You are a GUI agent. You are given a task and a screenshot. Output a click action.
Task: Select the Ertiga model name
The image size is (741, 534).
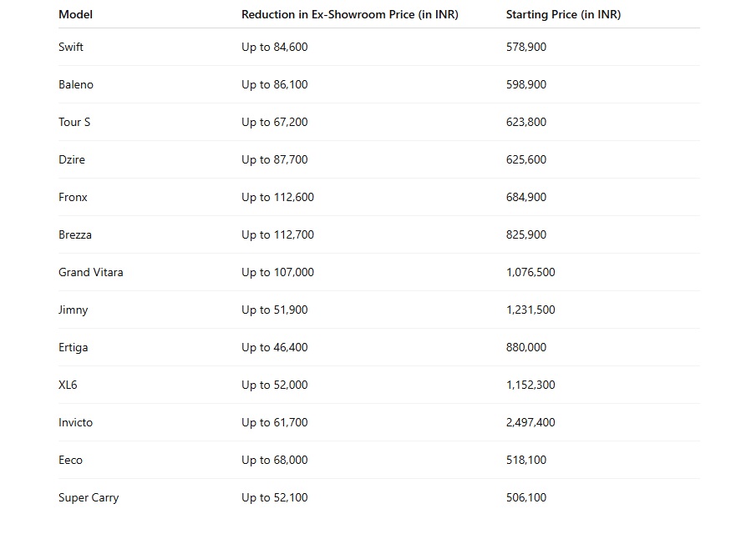pos(73,347)
